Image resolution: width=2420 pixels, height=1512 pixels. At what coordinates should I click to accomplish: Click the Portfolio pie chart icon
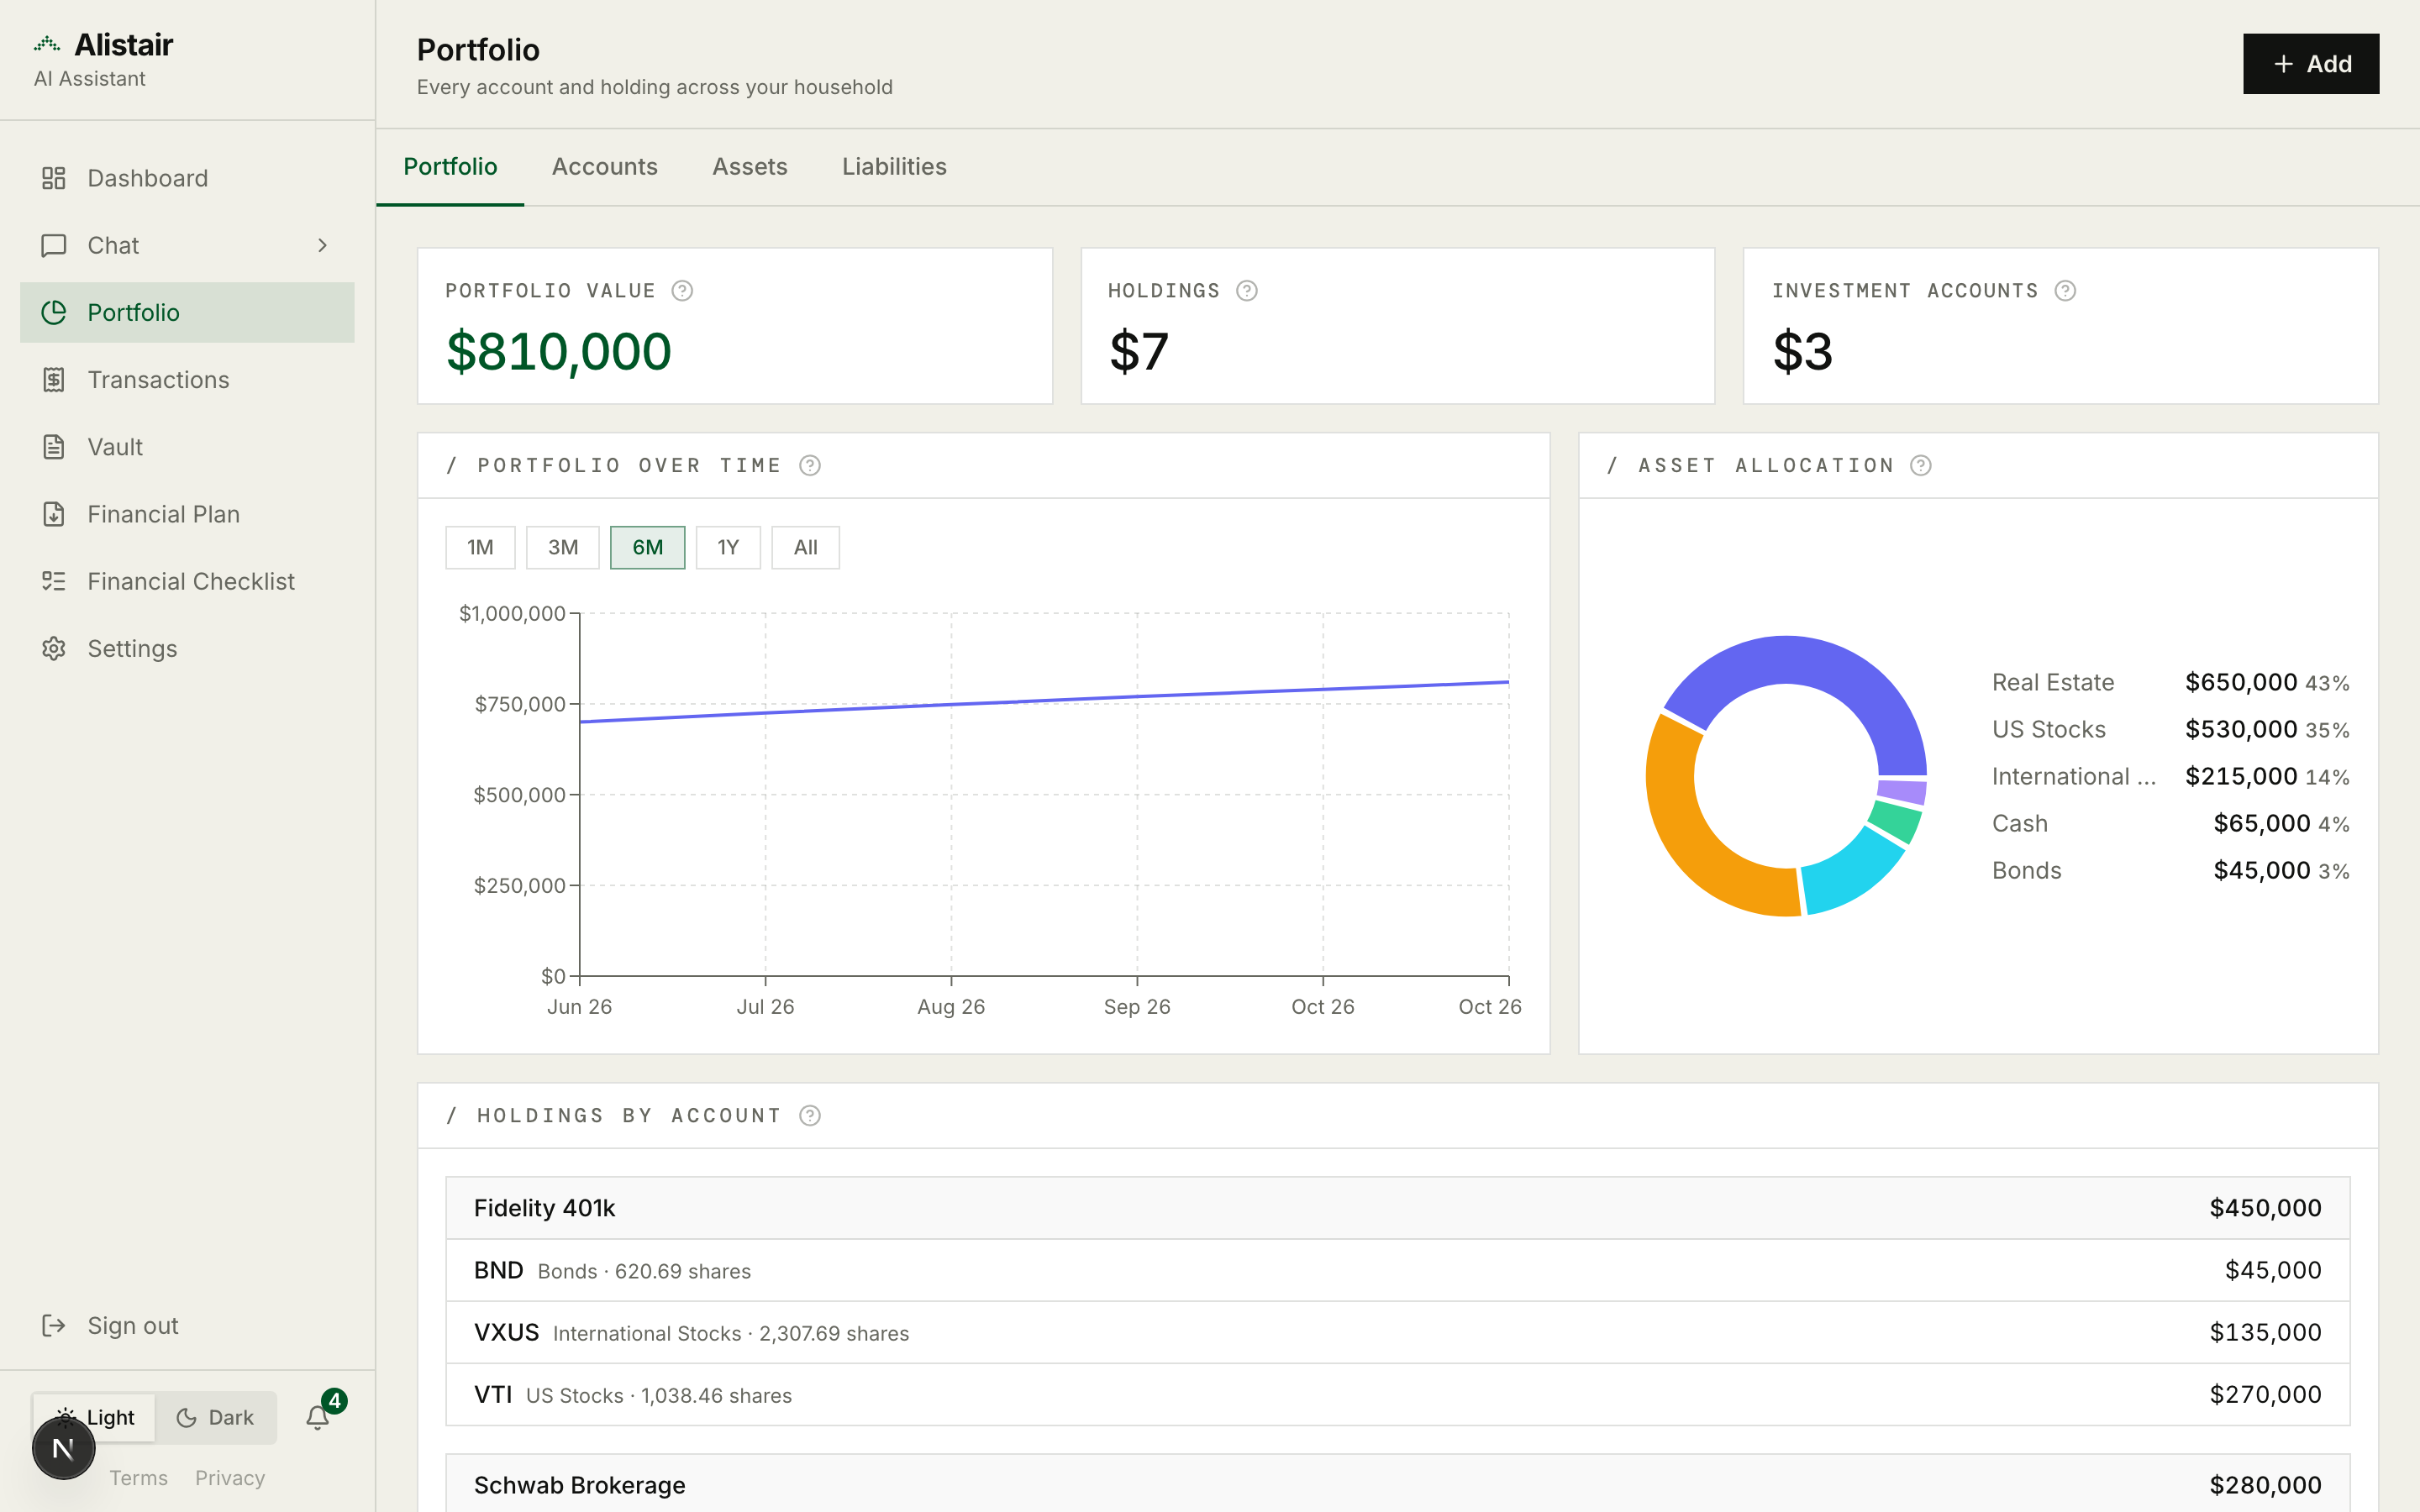tap(54, 312)
